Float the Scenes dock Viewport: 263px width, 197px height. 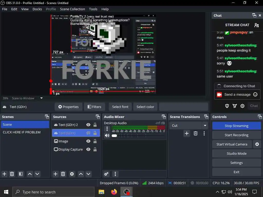pyautogui.click(x=47, y=117)
